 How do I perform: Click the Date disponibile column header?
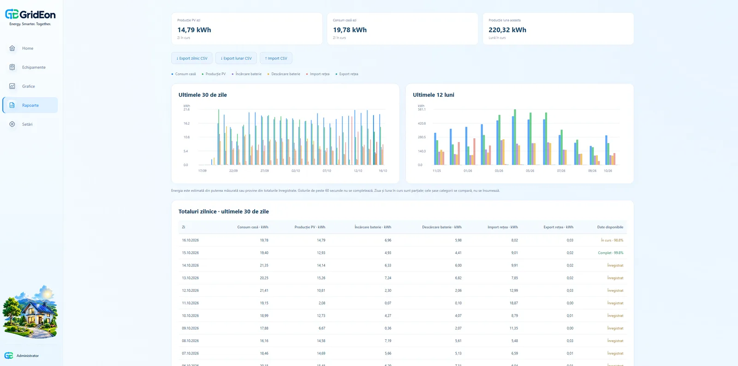coord(610,227)
